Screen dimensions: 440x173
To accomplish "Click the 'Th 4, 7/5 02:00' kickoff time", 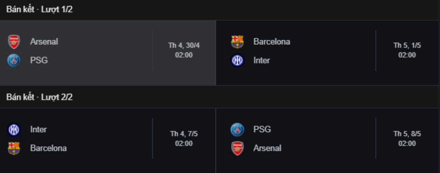I will [184, 139].
